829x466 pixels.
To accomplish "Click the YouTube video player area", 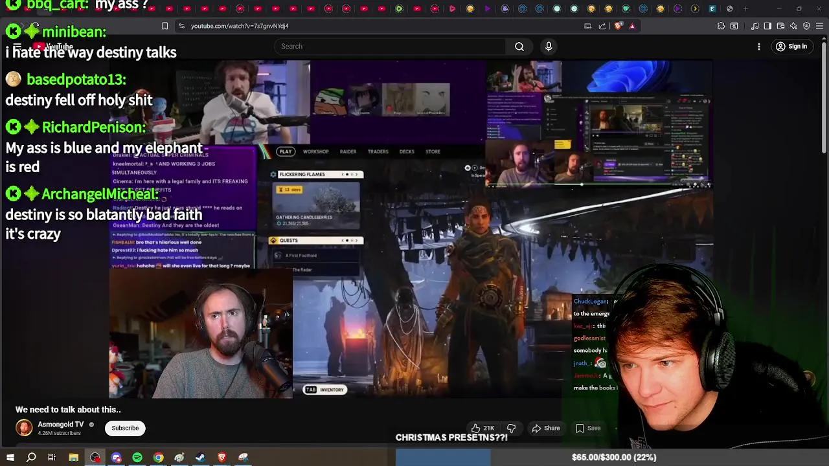I will click(411, 229).
